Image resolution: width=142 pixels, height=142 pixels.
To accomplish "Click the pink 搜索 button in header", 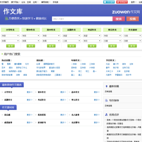I will tap(119, 19).
